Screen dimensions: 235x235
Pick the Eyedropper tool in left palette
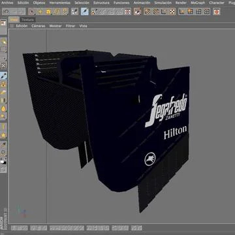(x=3, y=144)
